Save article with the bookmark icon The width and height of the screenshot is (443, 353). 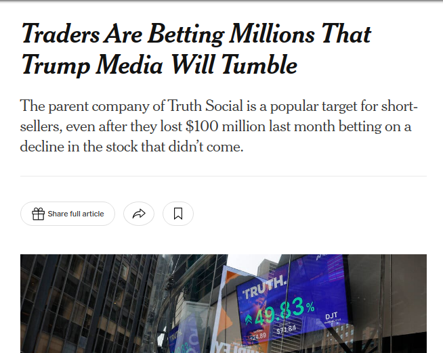[178, 214]
